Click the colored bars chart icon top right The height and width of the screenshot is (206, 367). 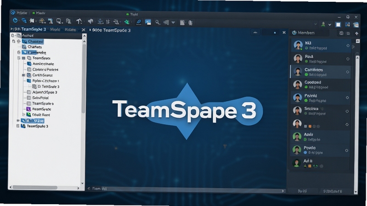(347, 25)
